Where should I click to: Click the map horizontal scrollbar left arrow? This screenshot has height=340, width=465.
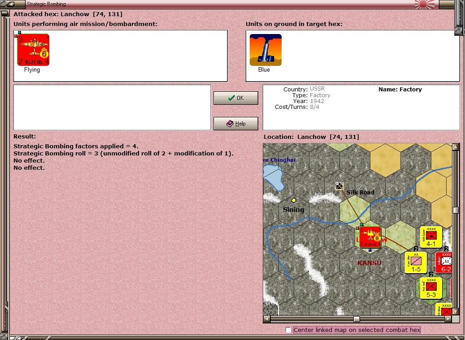pos(267,319)
